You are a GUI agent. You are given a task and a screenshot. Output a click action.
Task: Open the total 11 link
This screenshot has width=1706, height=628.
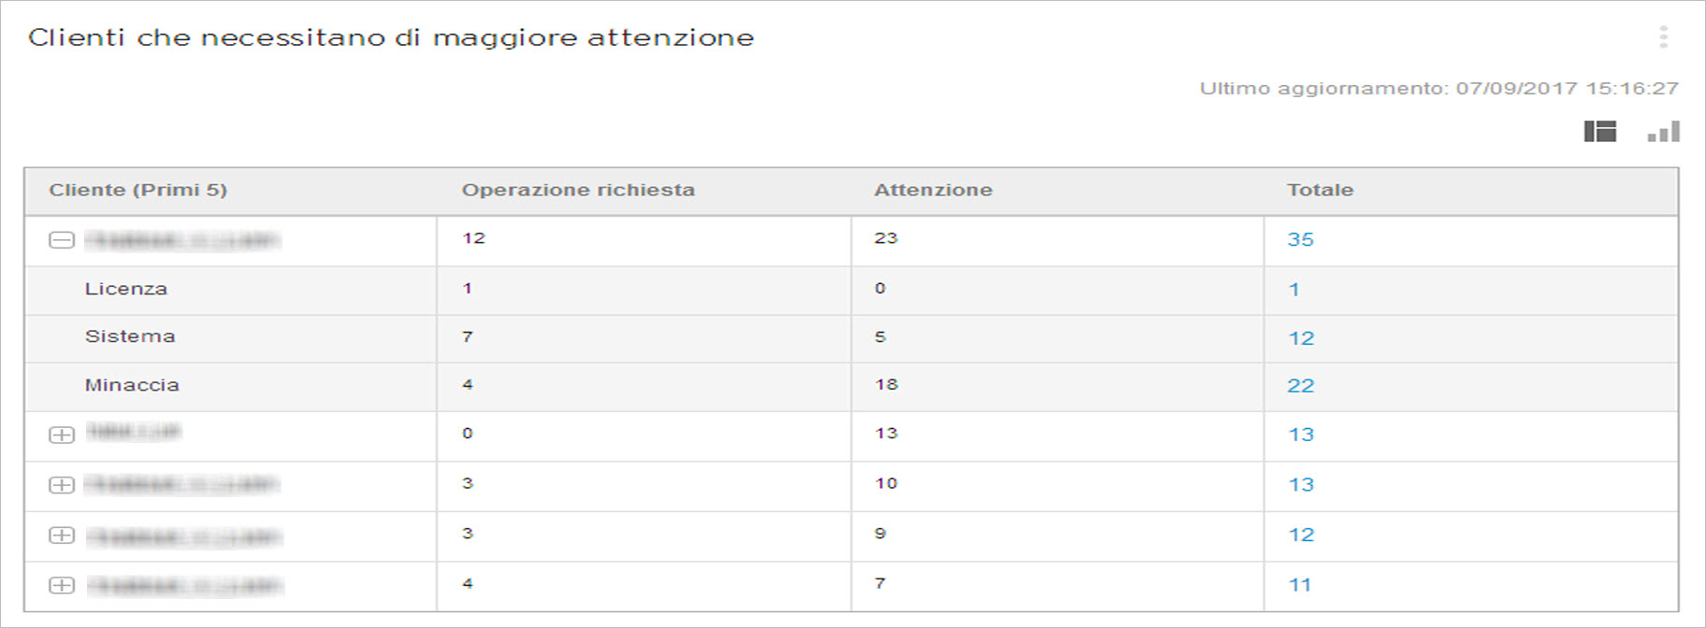pyautogui.click(x=1300, y=585)
